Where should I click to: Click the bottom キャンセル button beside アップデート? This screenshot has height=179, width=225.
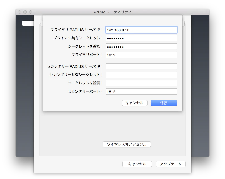[137, 164]
